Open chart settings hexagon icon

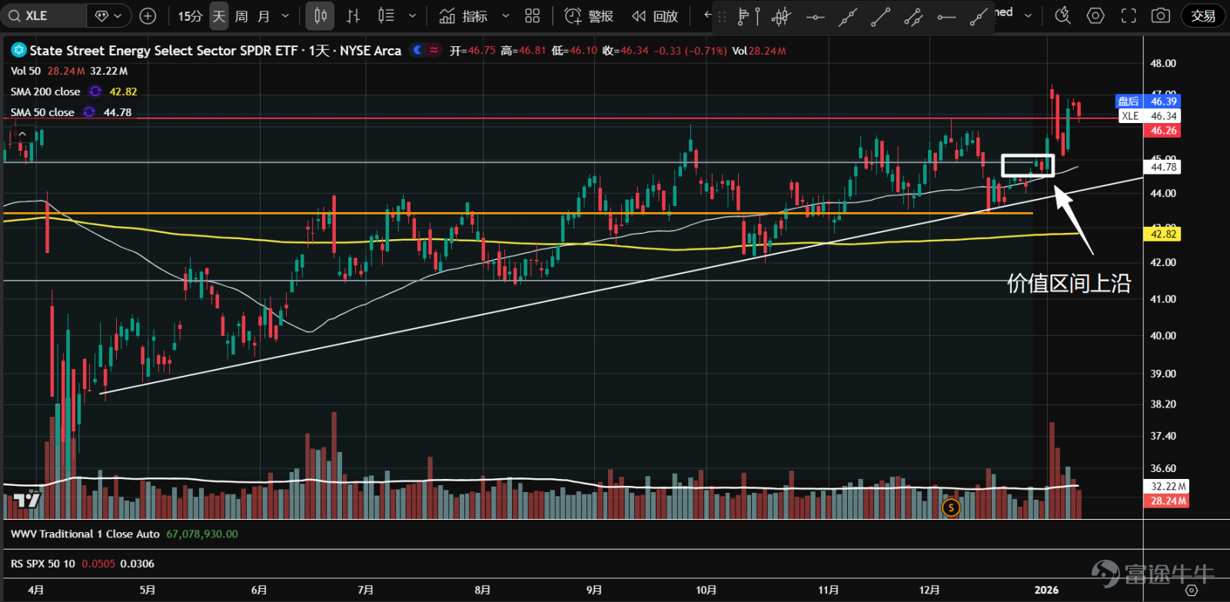point(1095,15)
